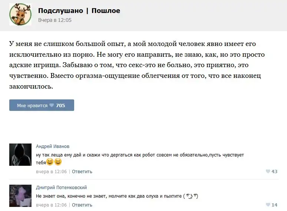Open the Подслушано | Пошлое group page

click(x=79, y=11)
